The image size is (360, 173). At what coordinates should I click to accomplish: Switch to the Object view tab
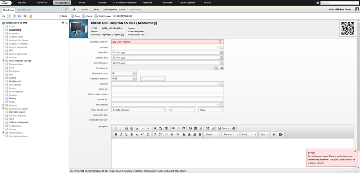pyautogui.click(x=8, y=10)
